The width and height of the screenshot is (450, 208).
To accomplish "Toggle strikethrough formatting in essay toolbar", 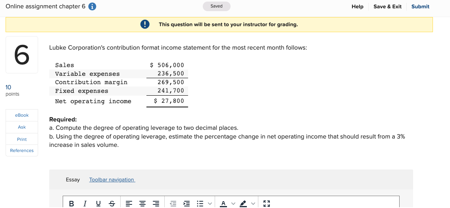I will click(x=112, y=204).
